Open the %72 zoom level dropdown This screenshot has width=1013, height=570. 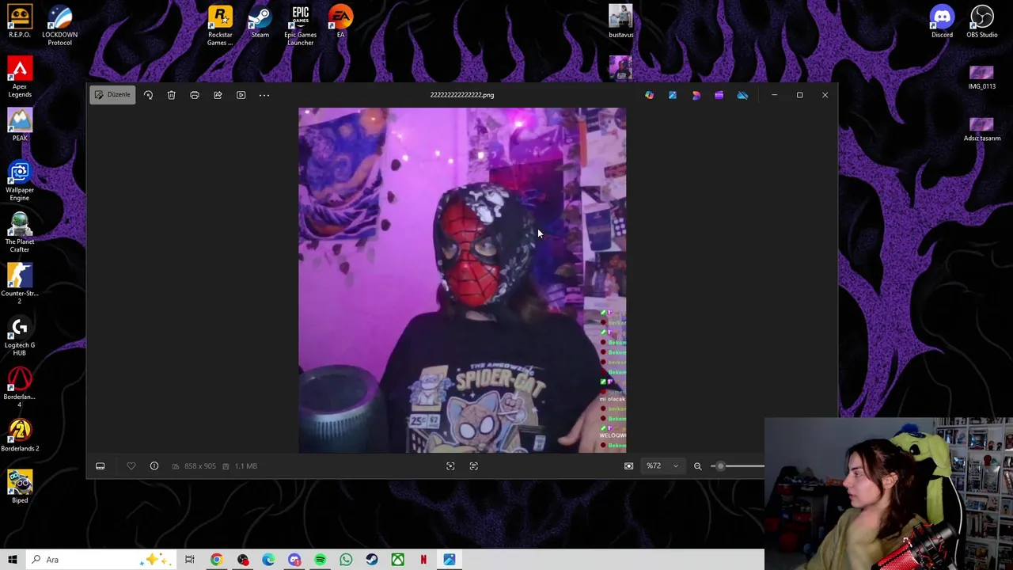point(662,466)
